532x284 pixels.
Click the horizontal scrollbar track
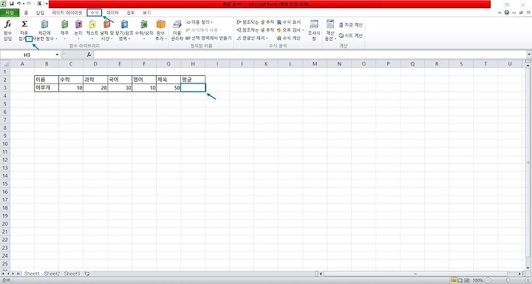coord(420,274)
